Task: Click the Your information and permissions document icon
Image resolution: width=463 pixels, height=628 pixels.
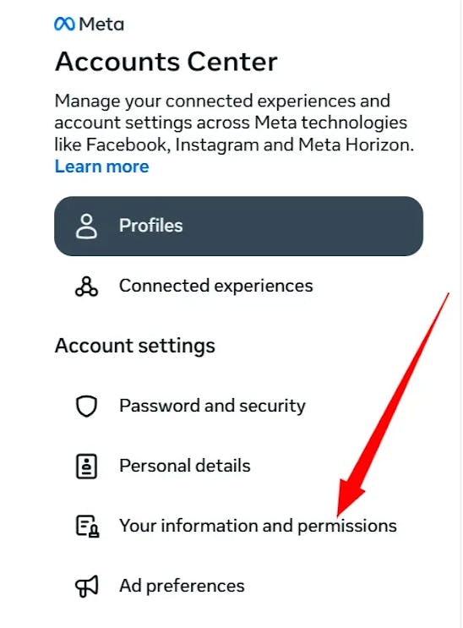Action: click(x=87, y=526)
